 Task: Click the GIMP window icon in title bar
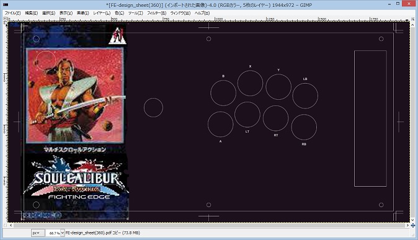6,4
